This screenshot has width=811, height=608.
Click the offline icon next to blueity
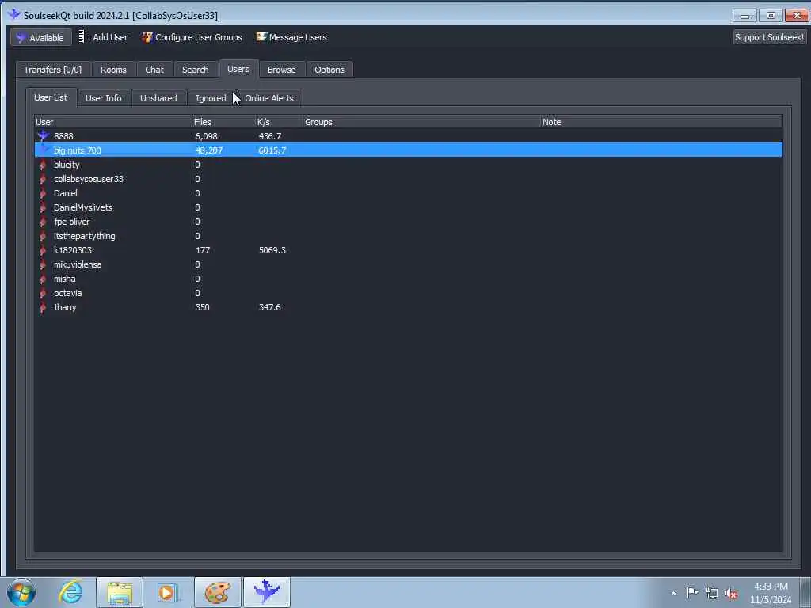43,165
